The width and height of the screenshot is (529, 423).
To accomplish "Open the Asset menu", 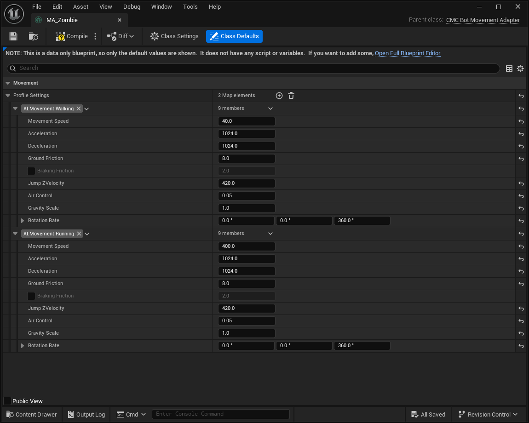I will 80,7.
